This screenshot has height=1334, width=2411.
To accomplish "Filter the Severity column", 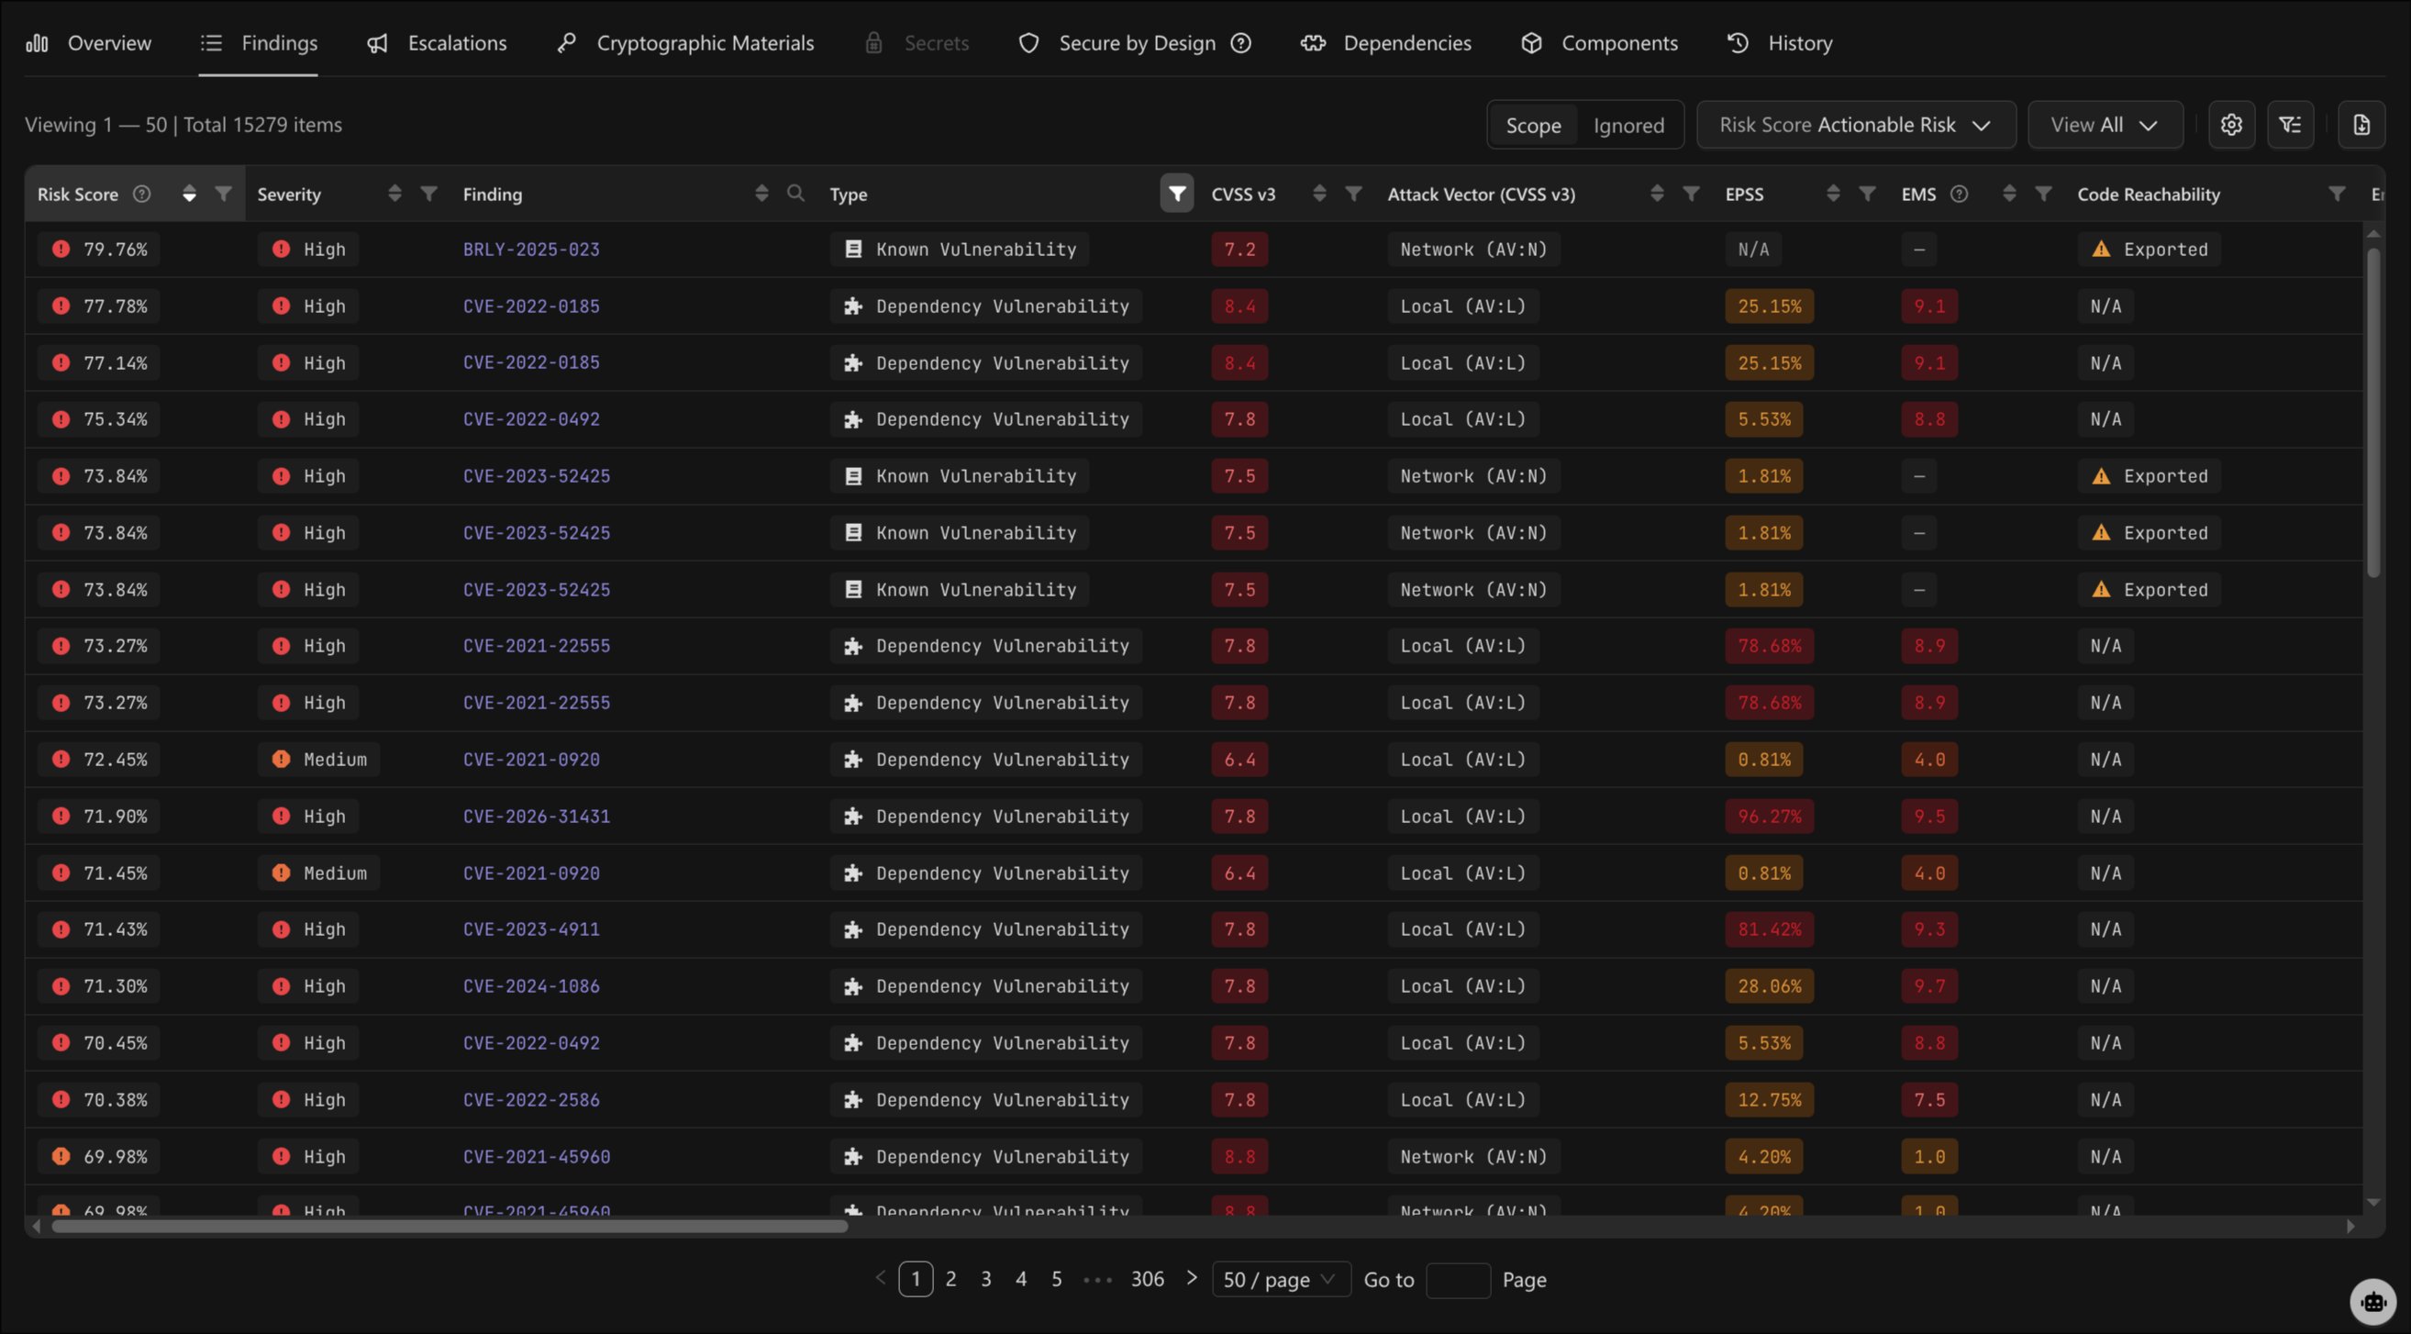I will click(428, 194).
